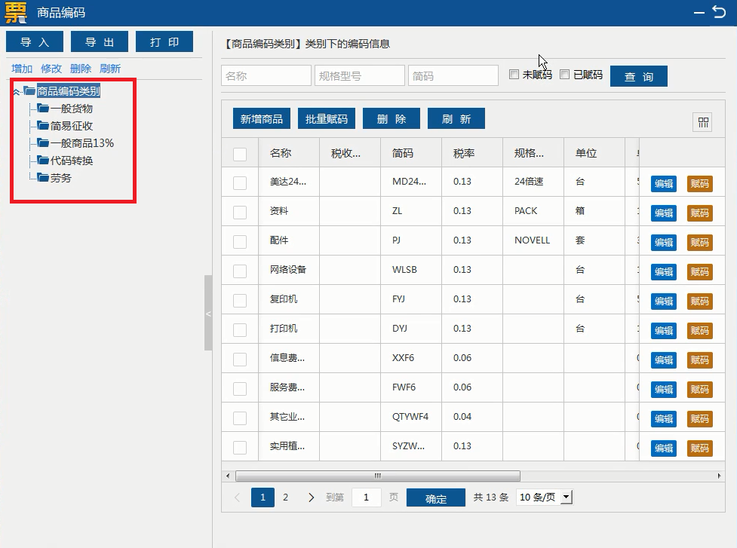737x548 pixels.
Task: Click the left arrow of horizontal scrollbar
Action: point(228,476)
